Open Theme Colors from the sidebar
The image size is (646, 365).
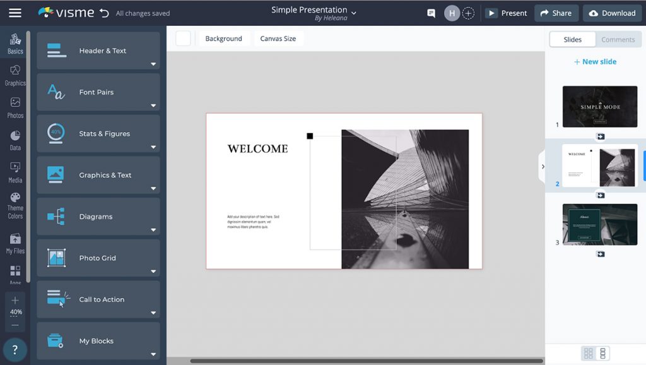pos(14,203)
